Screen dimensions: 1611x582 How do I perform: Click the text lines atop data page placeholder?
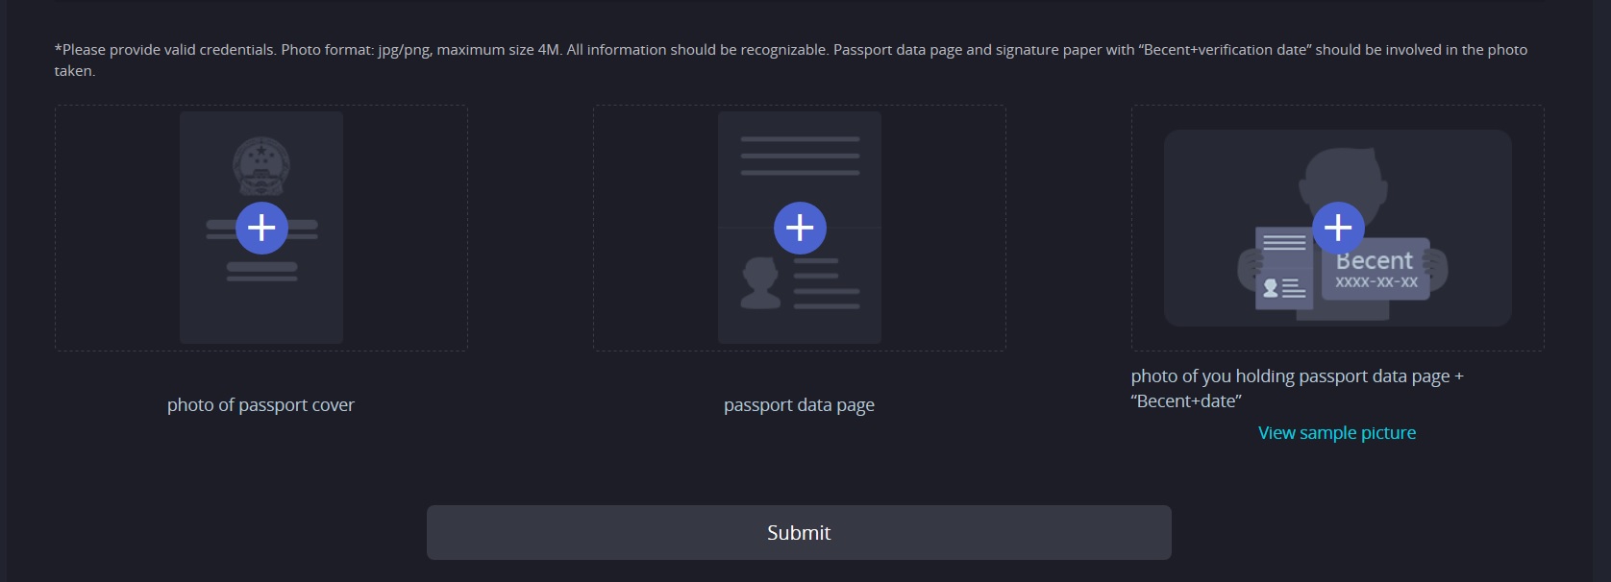800,156
